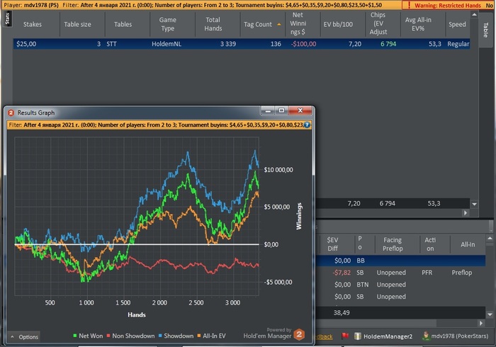Sort hands by the All-In column
The image size is (496, 347).
coord(468,244)
